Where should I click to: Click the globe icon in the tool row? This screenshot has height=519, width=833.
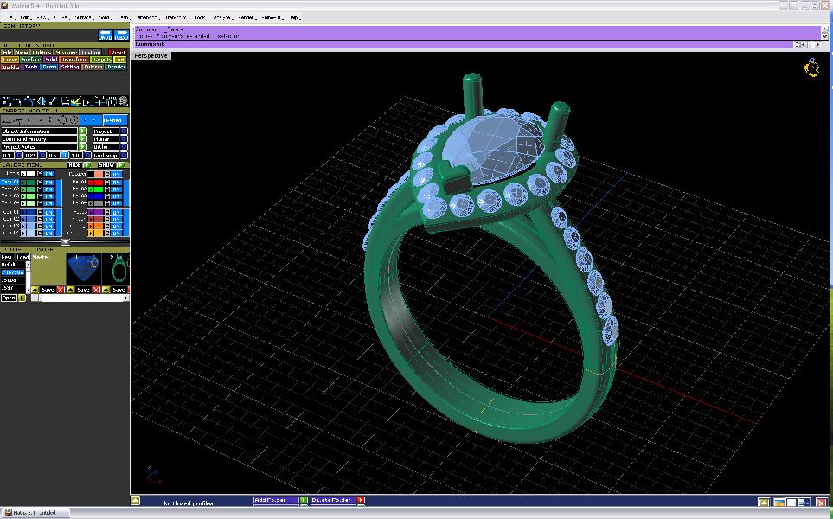123,101
